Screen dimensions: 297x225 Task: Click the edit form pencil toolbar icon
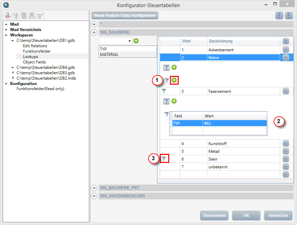pos(40,16)
